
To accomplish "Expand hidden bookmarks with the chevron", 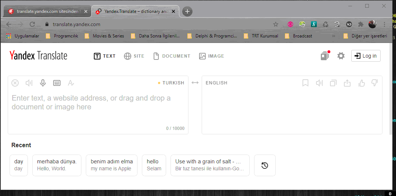I will coord(334,36).
